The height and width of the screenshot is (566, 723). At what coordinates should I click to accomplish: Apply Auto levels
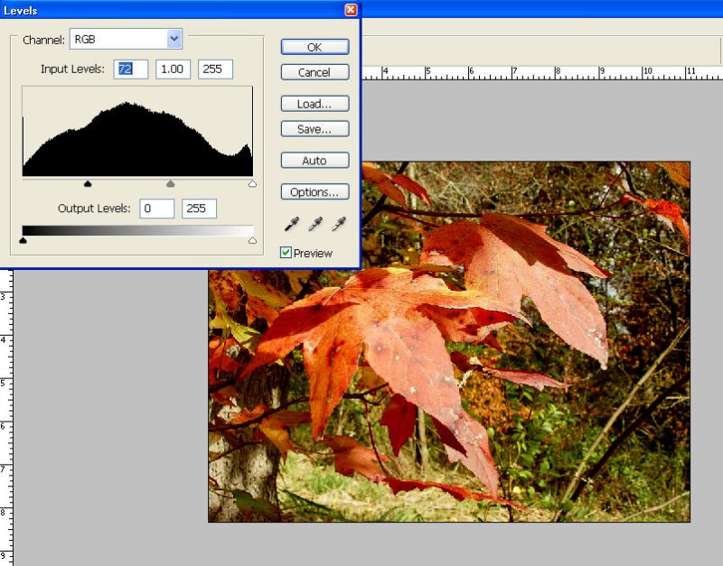click(315, 161)
